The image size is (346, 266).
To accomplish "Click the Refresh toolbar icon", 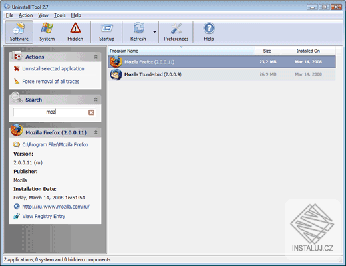I will click(138, 32).
